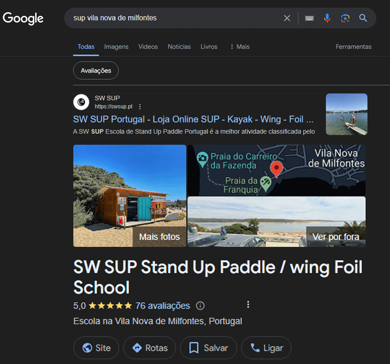Screen dimensions: 390x364
Task: Open Ferramentas search tools
Action: tap(353, 47)
